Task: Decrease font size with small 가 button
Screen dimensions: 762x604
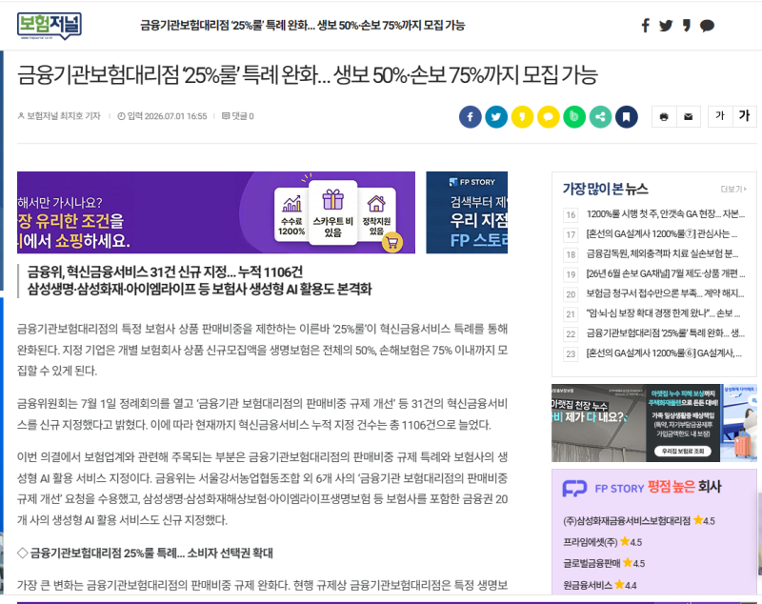Action: pos(720,116)
